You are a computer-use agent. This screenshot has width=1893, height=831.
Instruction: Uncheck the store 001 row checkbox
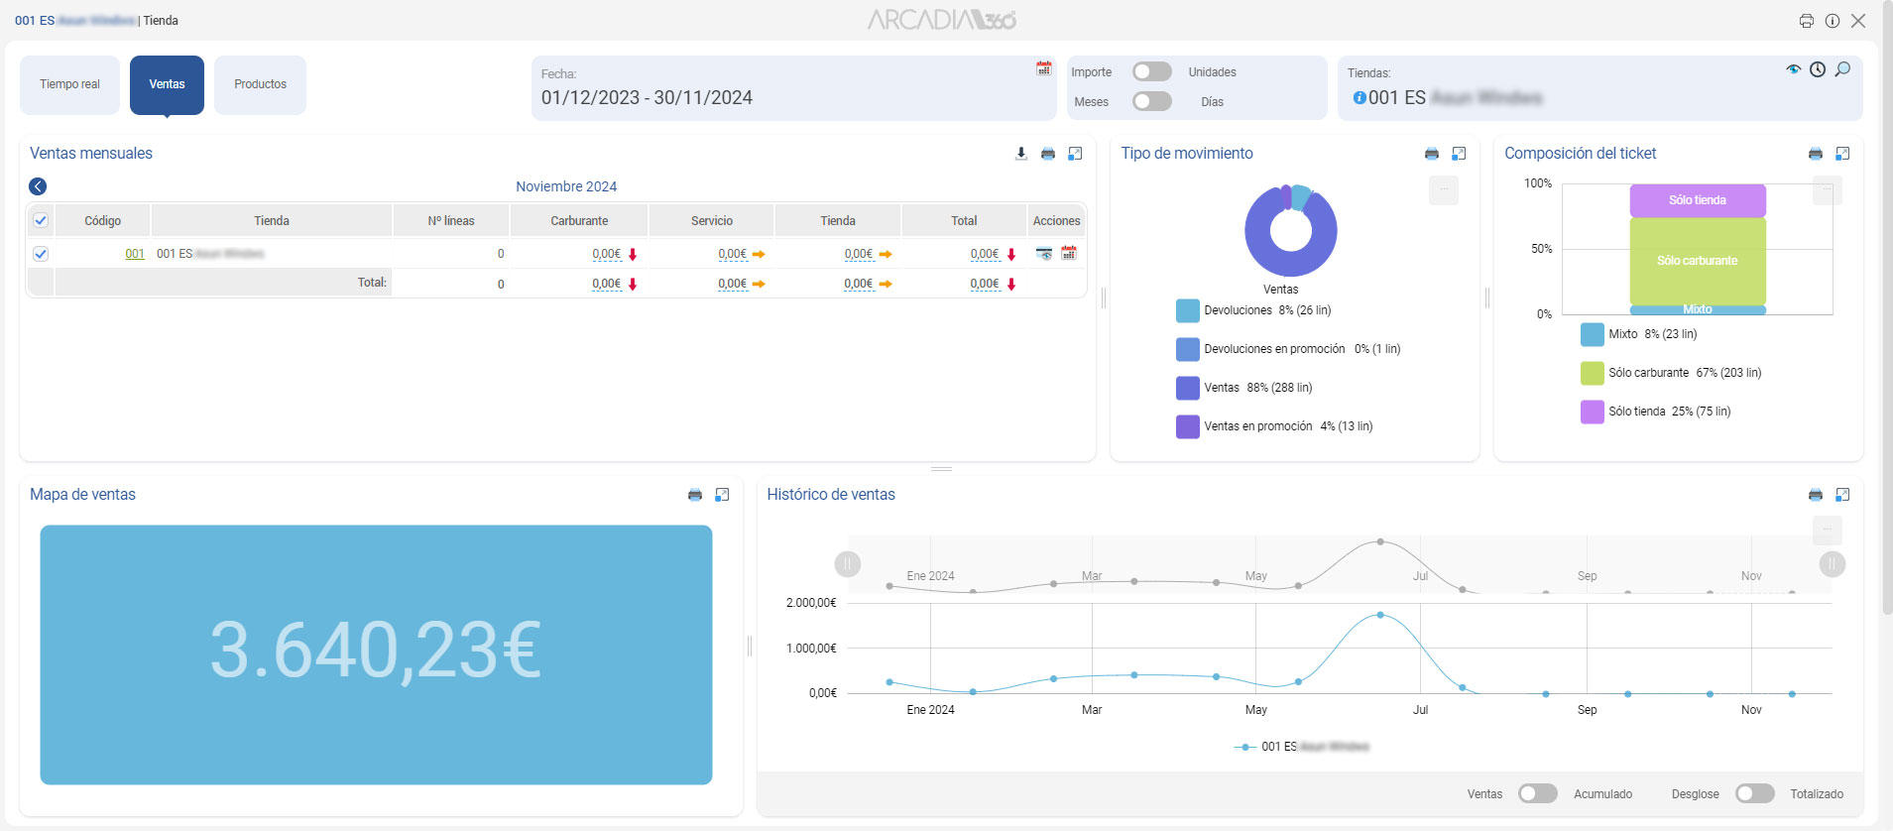41,254
